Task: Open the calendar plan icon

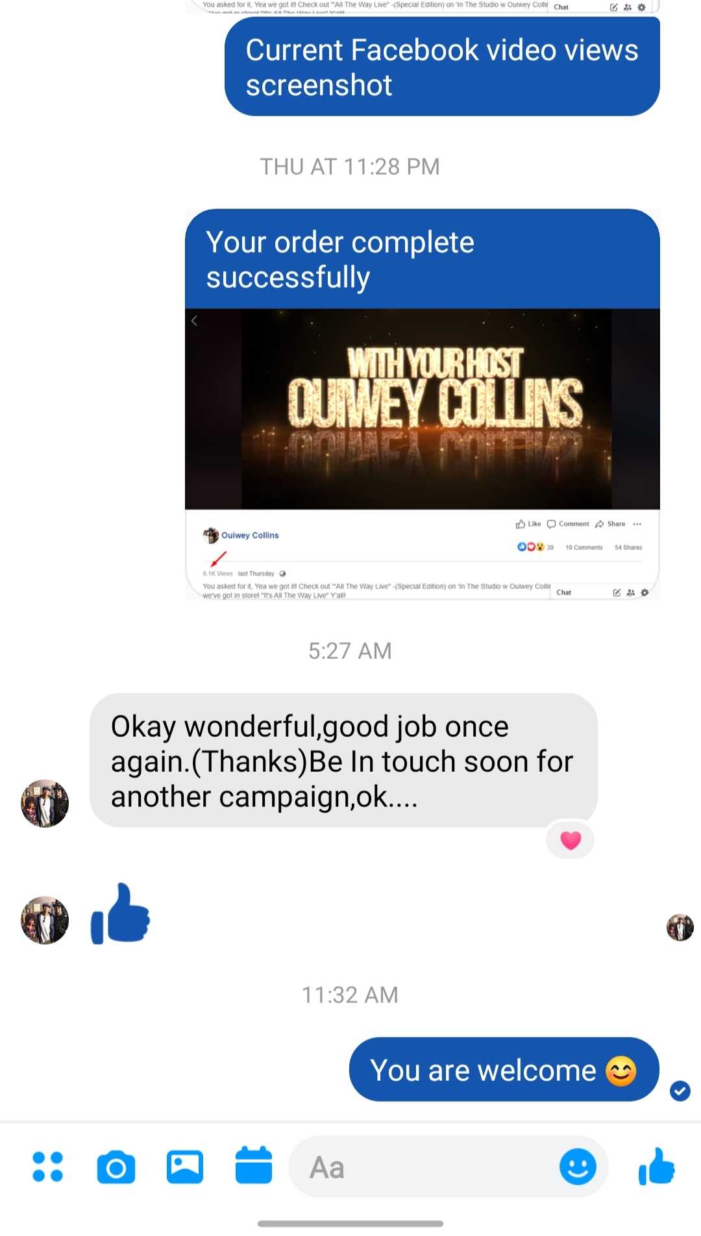Action: (x=254, y=1165)
